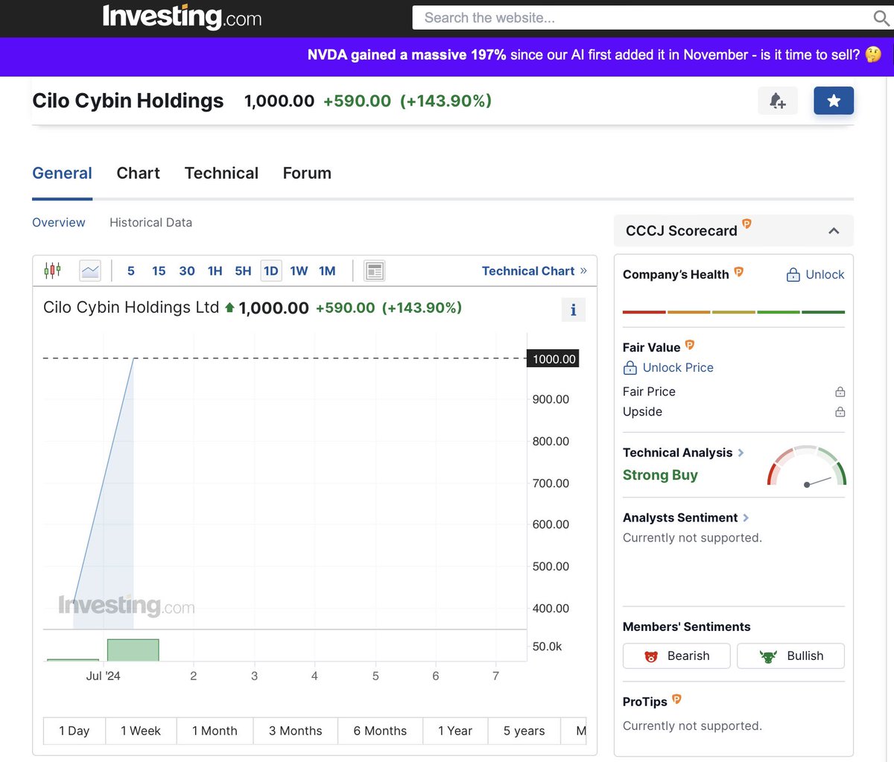Switch to candlestick chart type
The height and width of the screenshot is (762, 894).
[52, 270]
